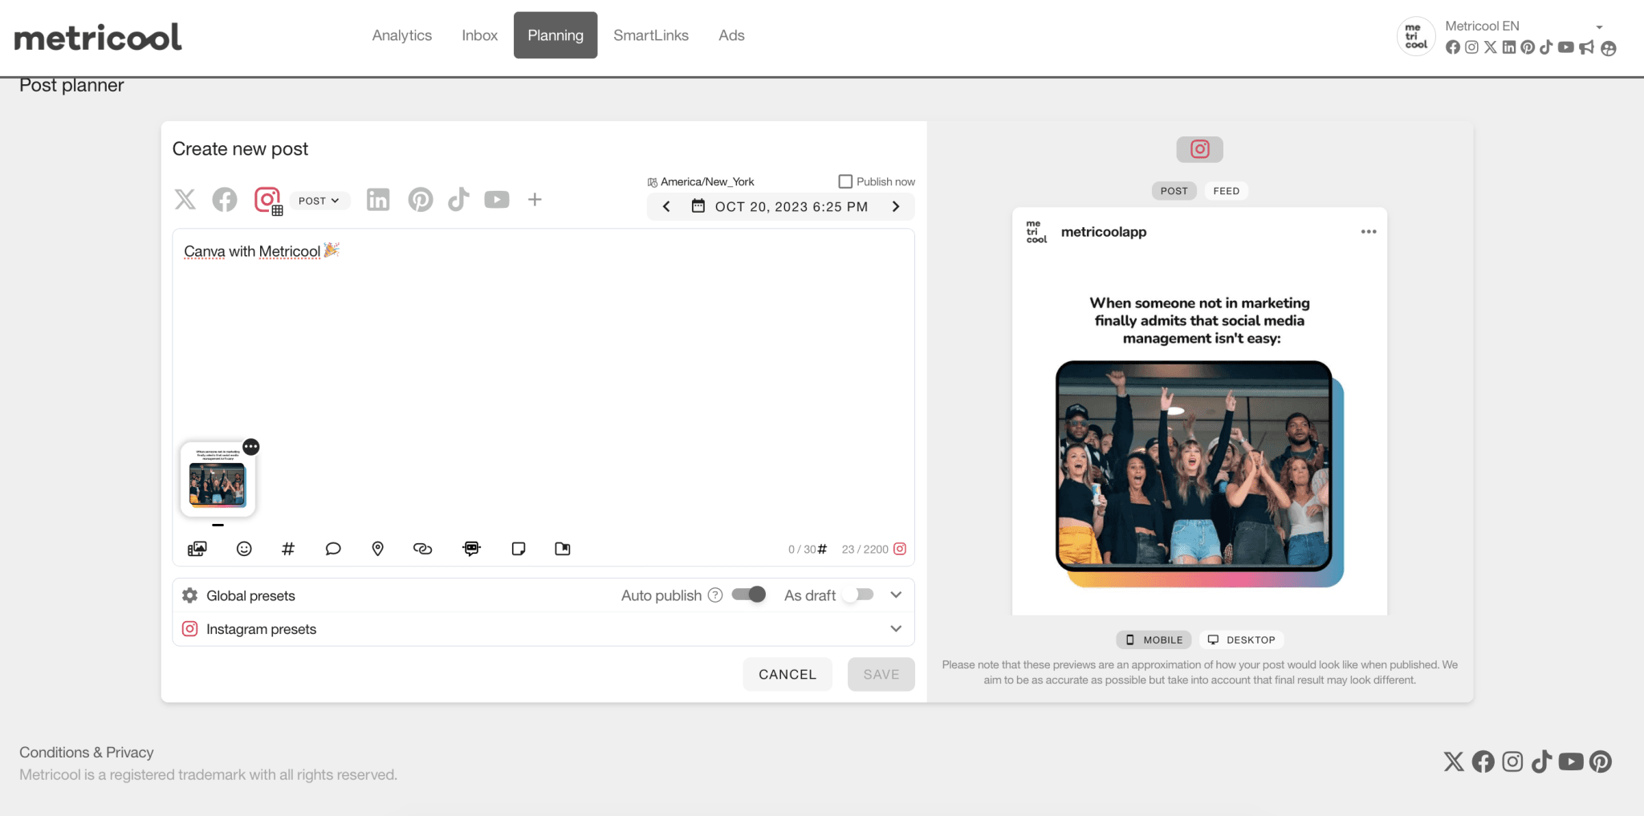Add an emoji to the post text

(244, 549)
